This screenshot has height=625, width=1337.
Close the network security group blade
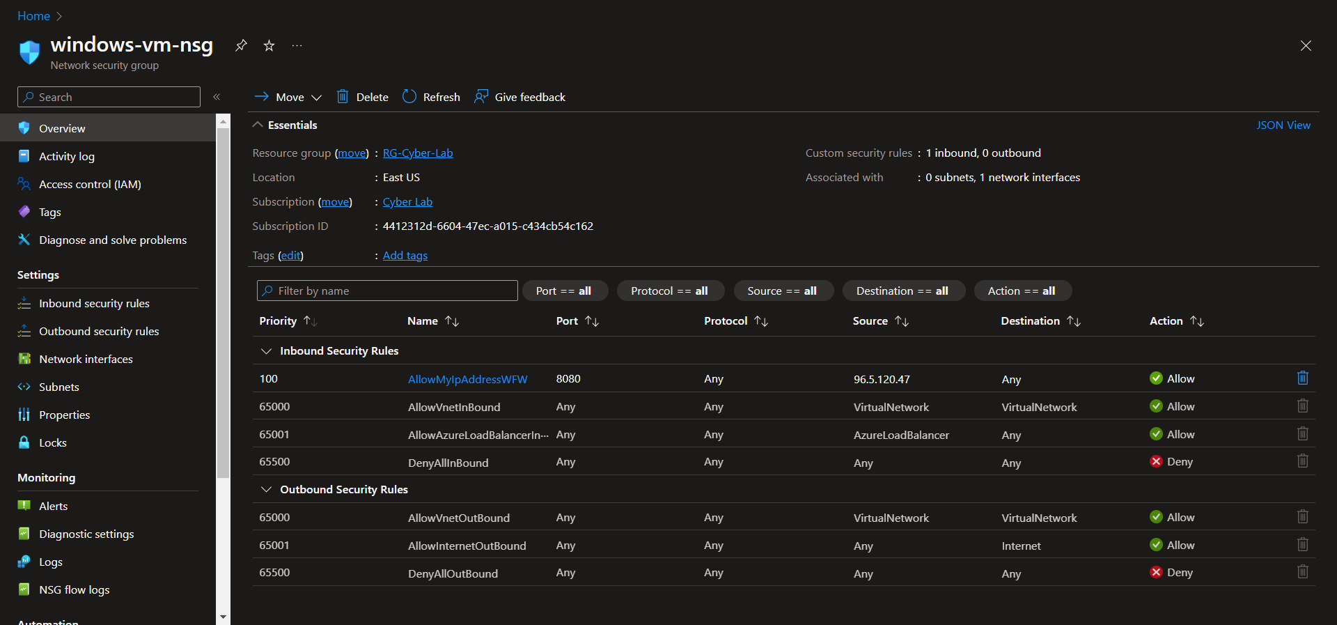[x=1306, y=45]
